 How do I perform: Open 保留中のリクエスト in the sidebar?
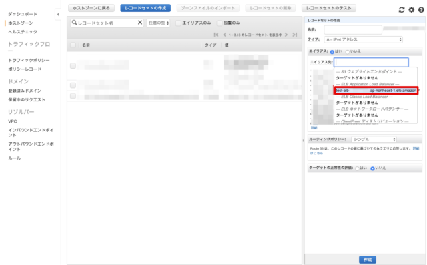[x=27, y=99]
